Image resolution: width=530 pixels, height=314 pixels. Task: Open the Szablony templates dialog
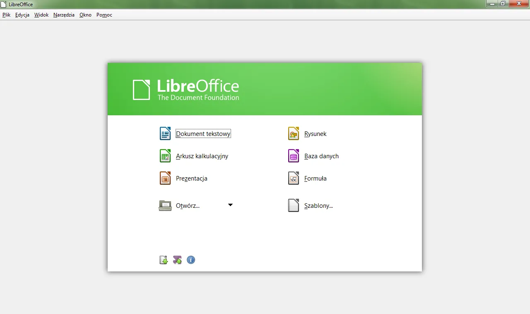click(x=318, y=206)
